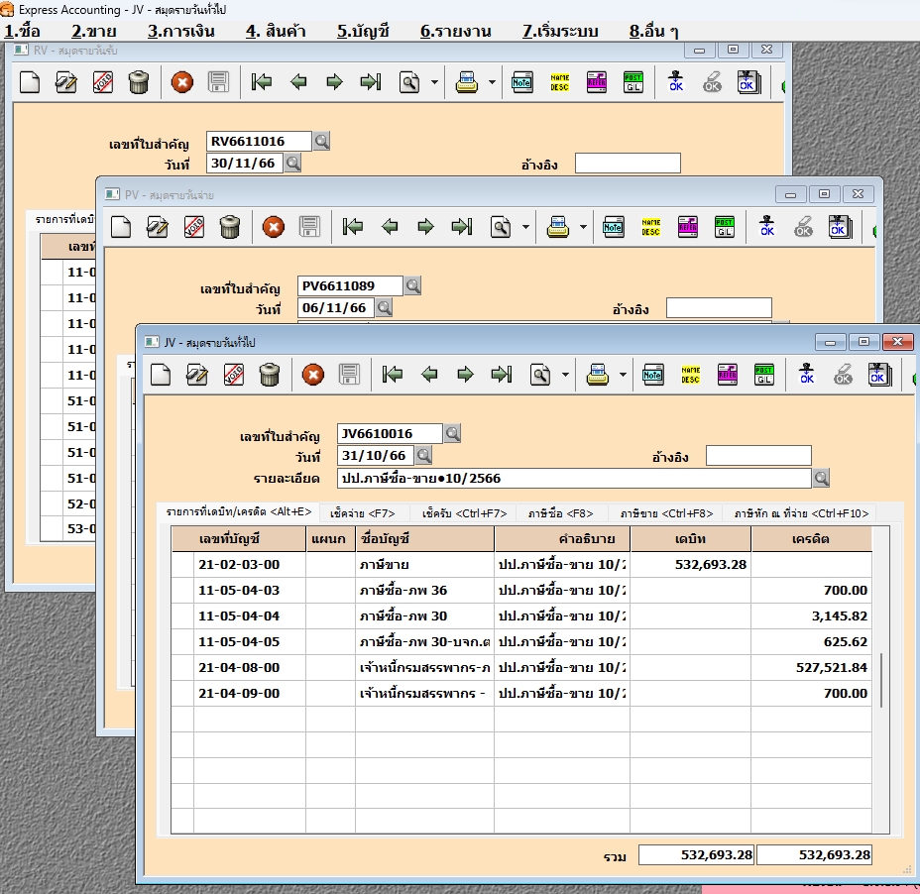Go to next record in JV window
Viewport: 920px width, 894px height.
click(x=465, y=375)
